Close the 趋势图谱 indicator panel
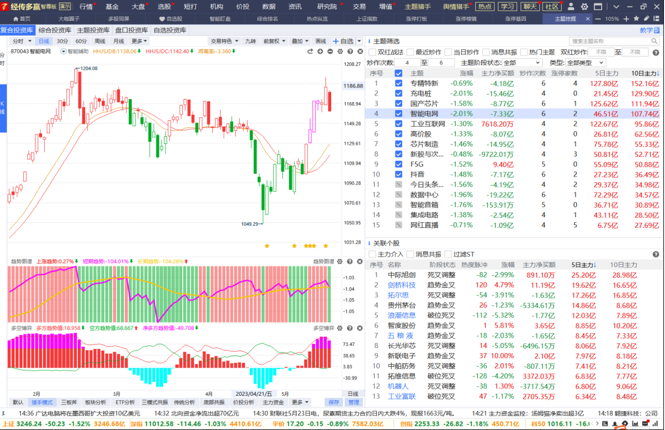This screenshot has width=665, height=430. coord(359,261)
